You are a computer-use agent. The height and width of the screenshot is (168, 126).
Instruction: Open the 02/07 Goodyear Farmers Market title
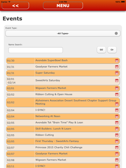51,154
